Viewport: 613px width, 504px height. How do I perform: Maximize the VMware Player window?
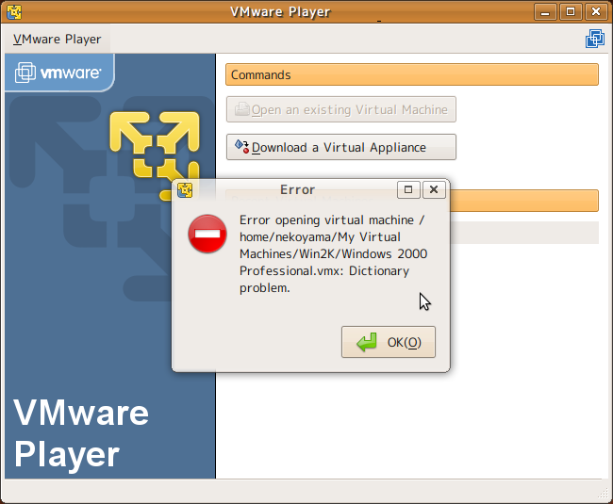click(x=572, y=12)
